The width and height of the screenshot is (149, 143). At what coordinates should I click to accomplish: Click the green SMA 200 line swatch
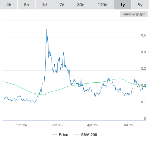click(x=77, y=135)
